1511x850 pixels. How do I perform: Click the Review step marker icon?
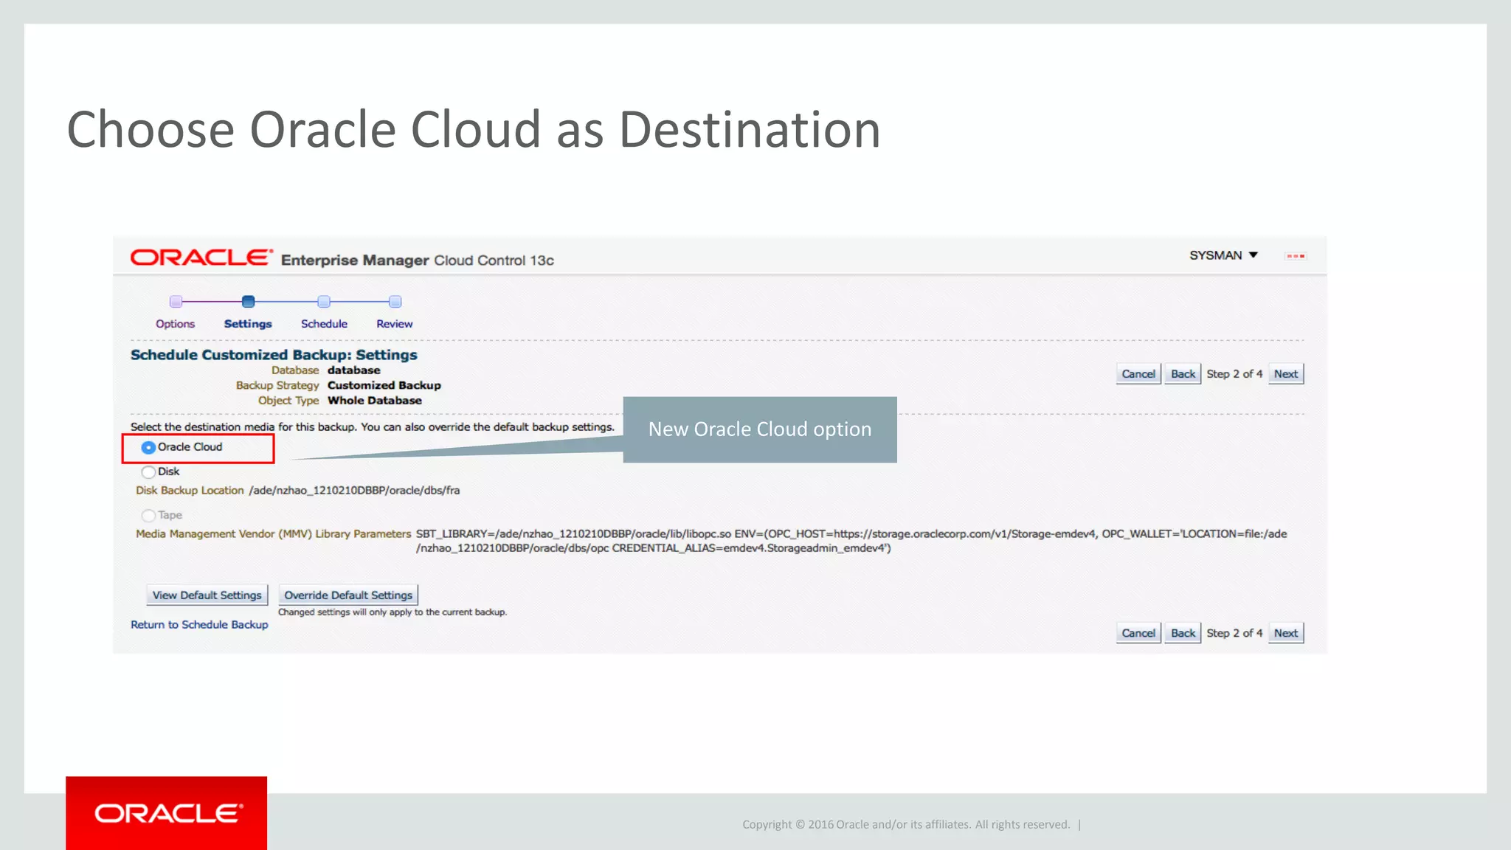click(395, 301)
